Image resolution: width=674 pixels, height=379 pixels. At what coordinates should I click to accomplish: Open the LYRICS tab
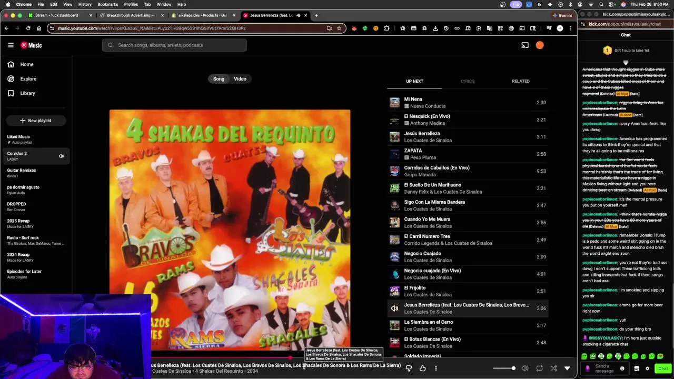pos(468,81)
